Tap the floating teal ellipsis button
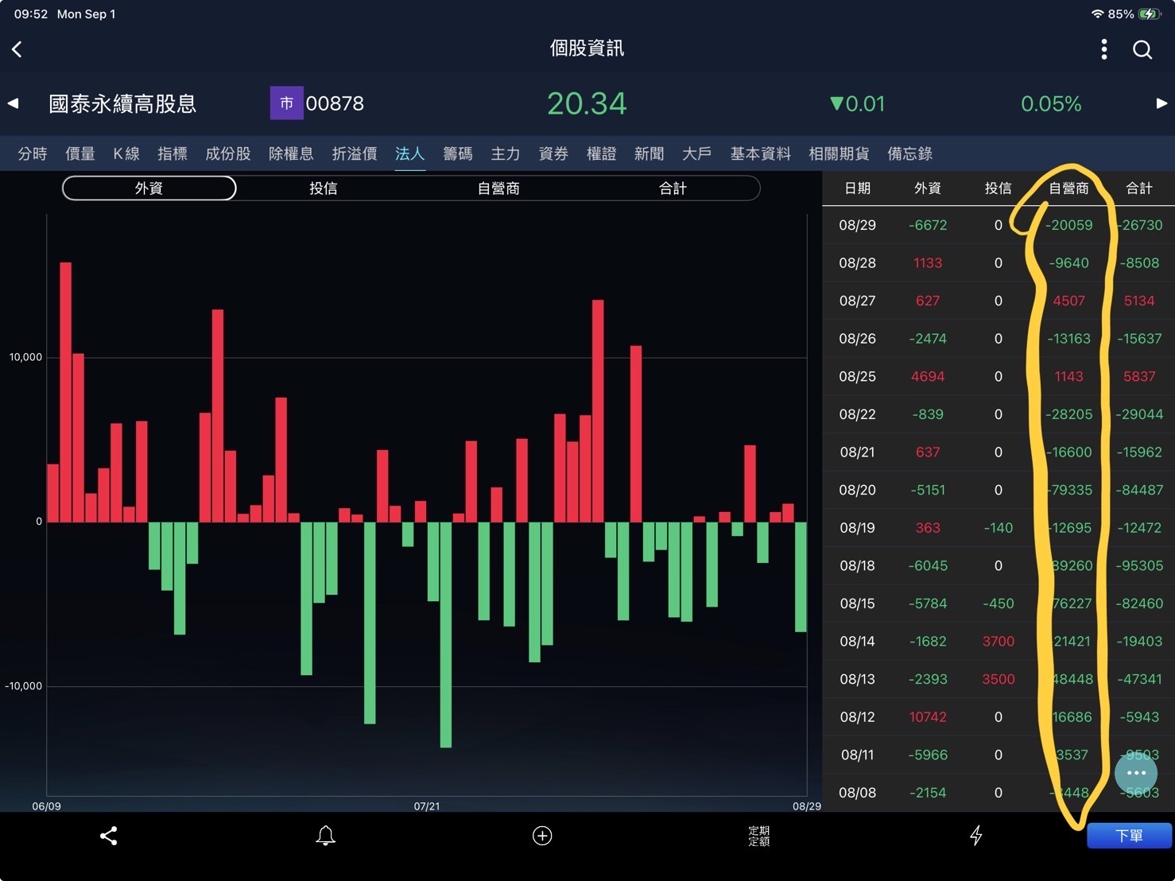The image size is (1175, 881). point(1136,773)
